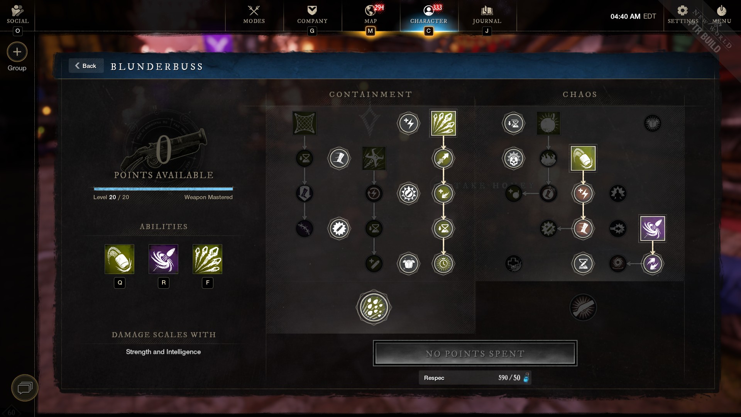741x417 pixels.
Task: Click the Respec button to reset skill points
Action: tap(475, 377)
